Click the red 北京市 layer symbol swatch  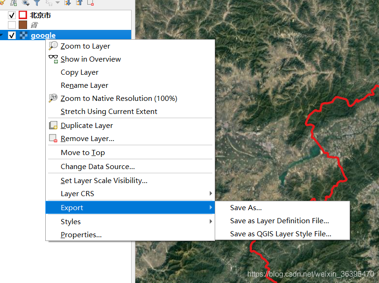point(23,15)
